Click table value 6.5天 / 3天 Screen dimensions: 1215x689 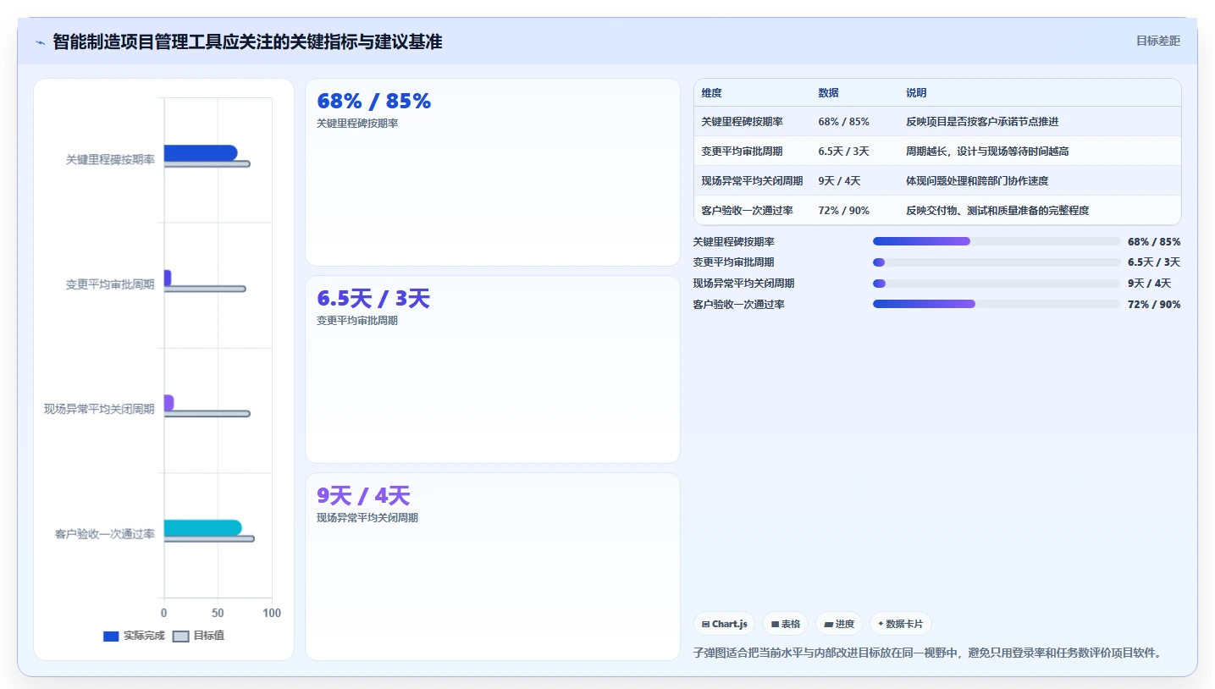click(x=843, y=152)
